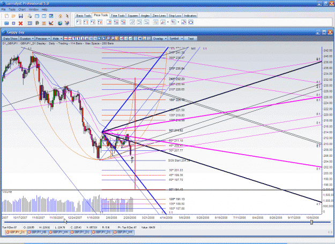Open the Window menu
The image size is (335, 244).
click(34, 10)
